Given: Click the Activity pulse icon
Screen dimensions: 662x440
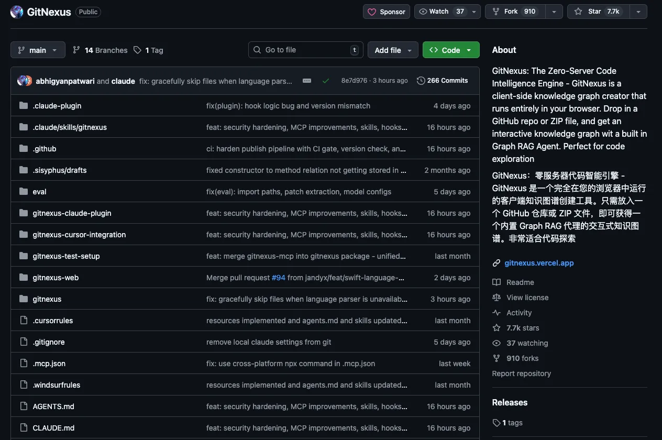Looking at the screenshot, I should (496, 313).
